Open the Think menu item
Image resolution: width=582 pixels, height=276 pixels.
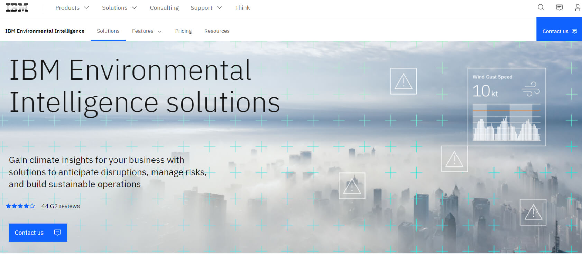tap(242, 8)
